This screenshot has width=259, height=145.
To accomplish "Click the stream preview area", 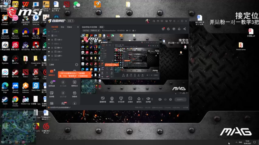I will pyautogui.click(x=135, y=63).
